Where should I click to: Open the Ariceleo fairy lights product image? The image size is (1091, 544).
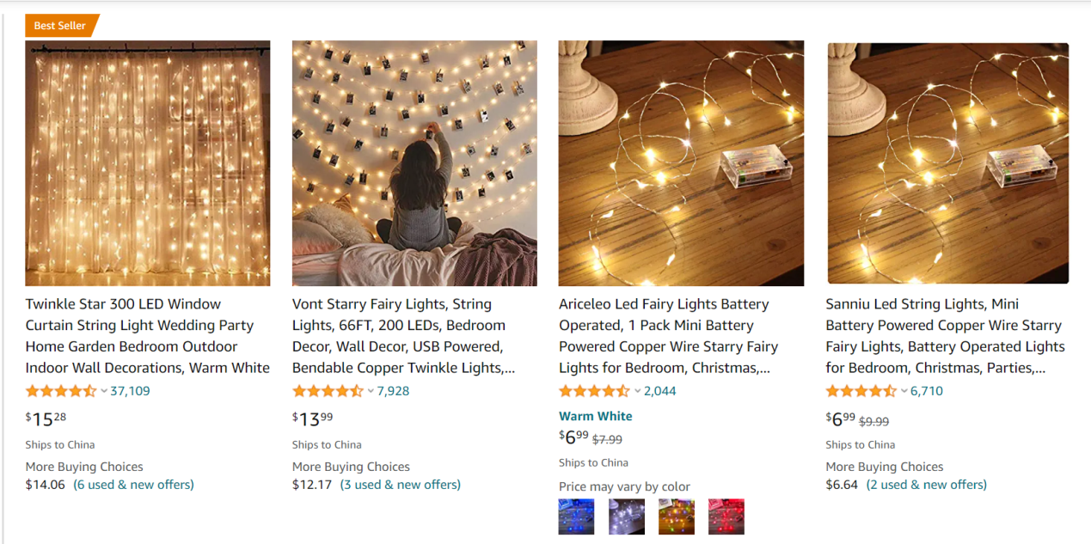681,163
